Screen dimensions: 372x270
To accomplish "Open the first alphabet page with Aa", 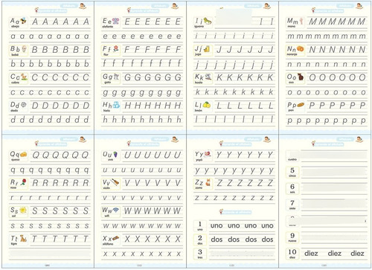I will click(x=48, y=68).
